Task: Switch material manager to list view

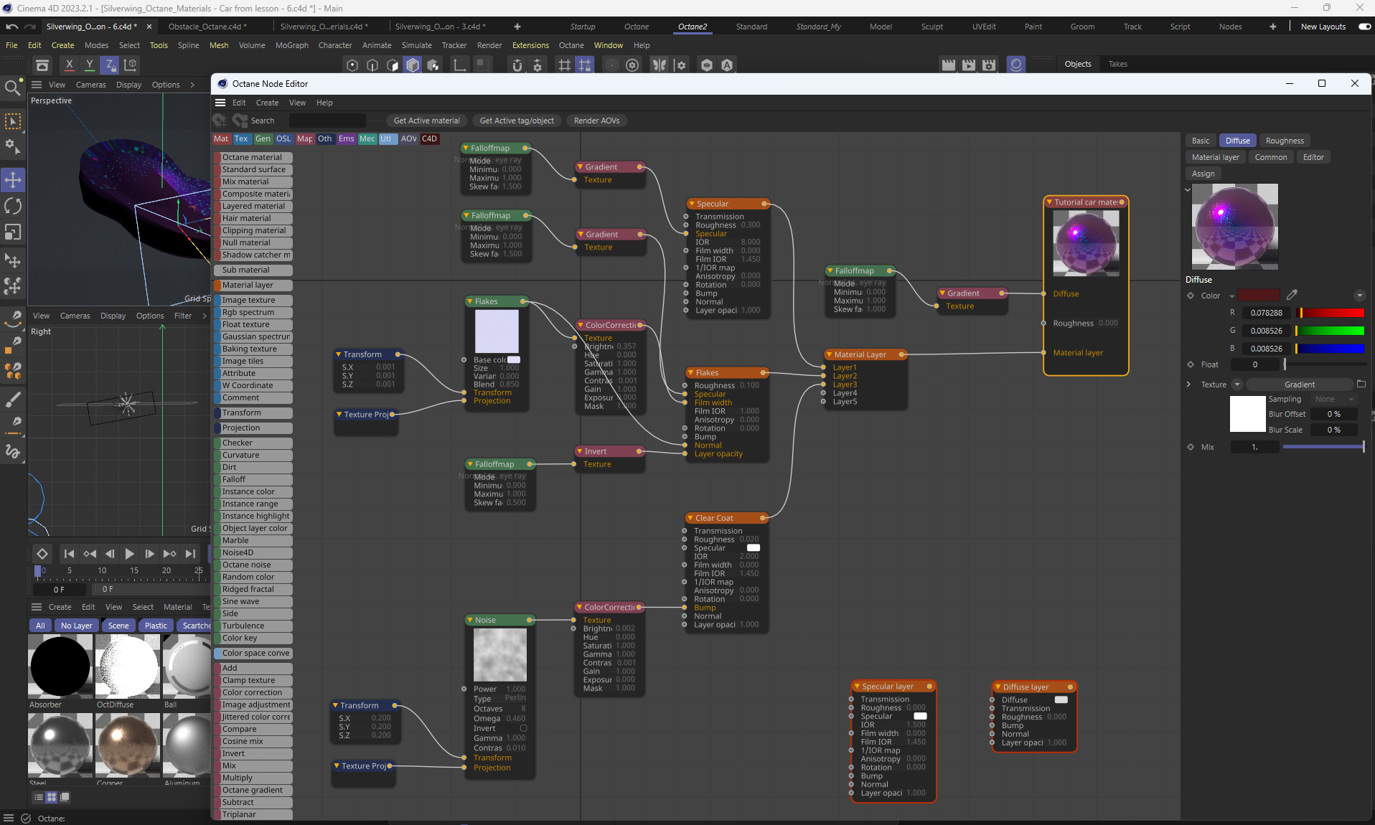Action: (39, 797)
